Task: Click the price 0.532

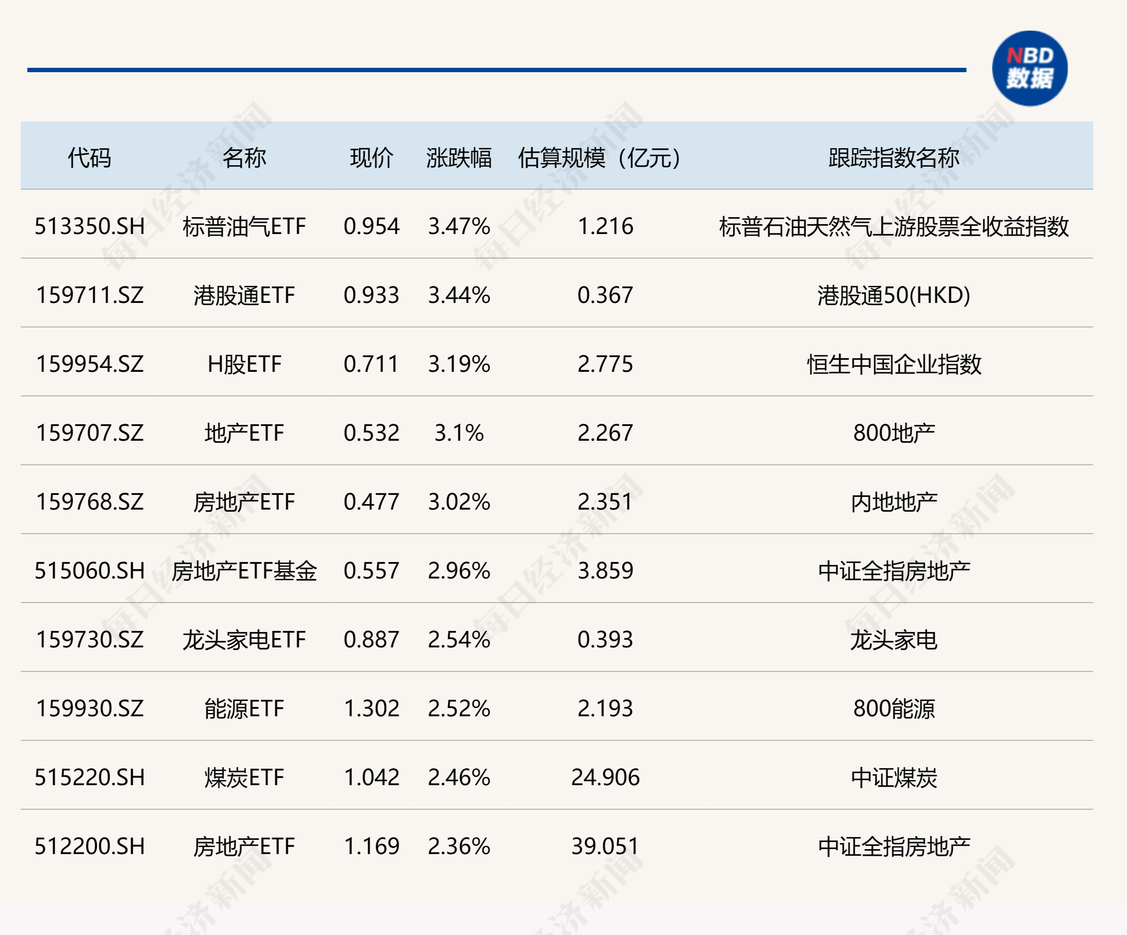Action: (372, 433)
